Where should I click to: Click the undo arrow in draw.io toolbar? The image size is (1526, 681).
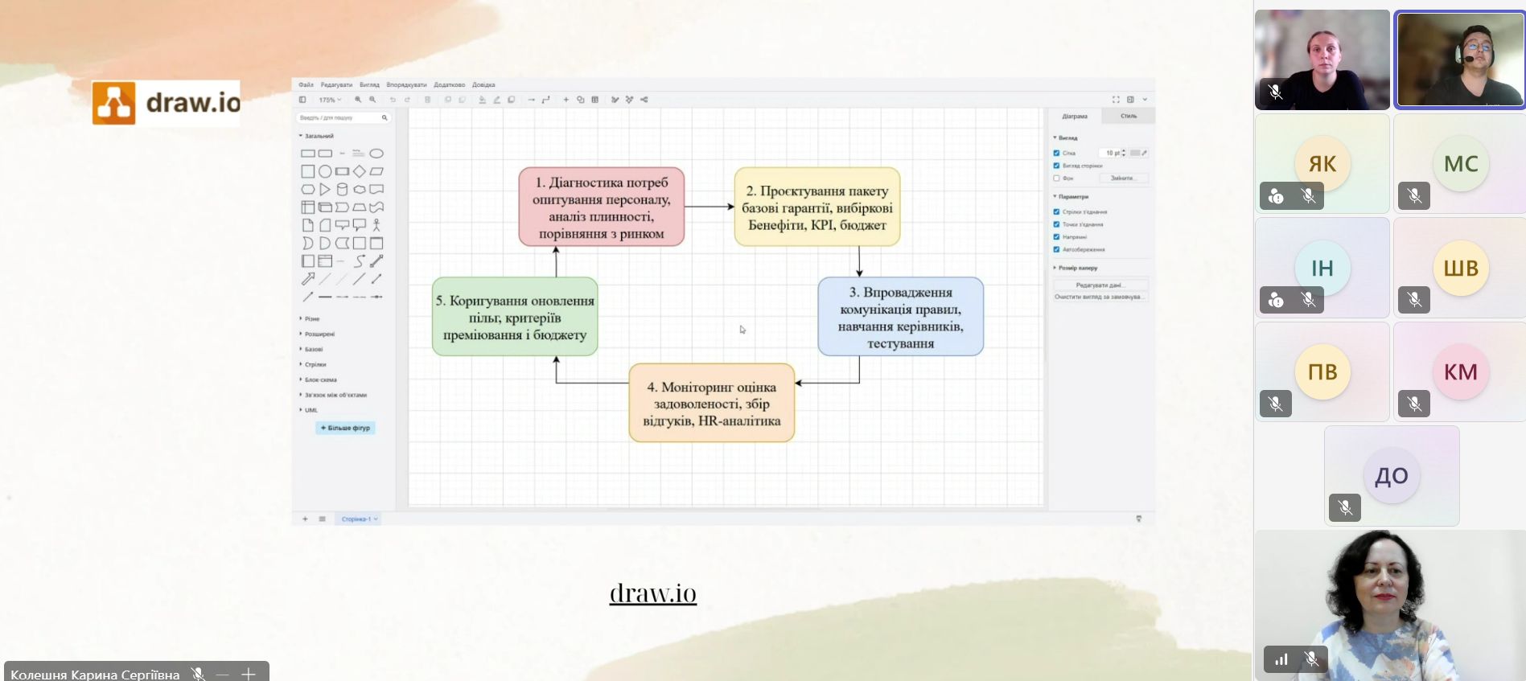point(393,100)
